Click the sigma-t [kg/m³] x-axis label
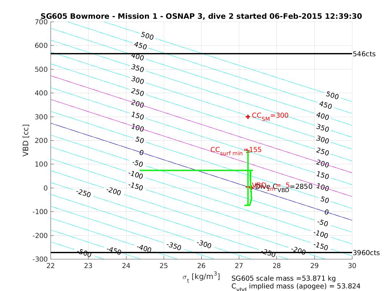The image size is (389, 291). pos(201,277)
